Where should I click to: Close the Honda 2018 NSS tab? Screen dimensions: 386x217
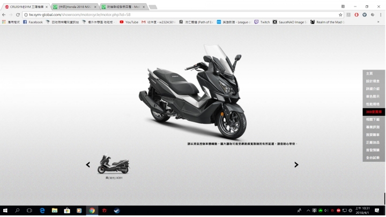tap(95, 7)
